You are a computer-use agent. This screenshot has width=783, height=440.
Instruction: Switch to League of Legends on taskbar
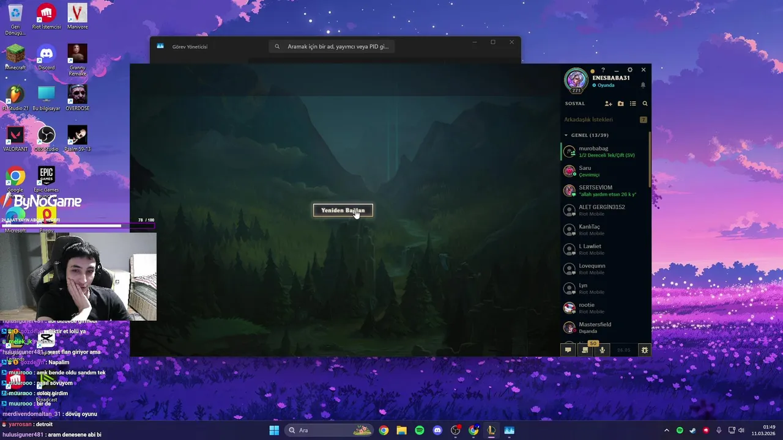tap(491, 430)
